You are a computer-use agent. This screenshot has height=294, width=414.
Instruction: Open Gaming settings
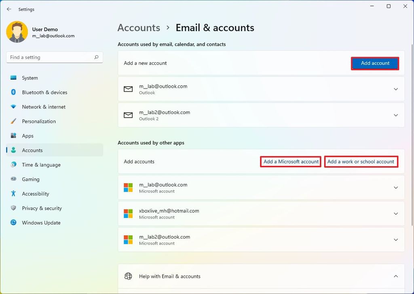click(55, 179)
